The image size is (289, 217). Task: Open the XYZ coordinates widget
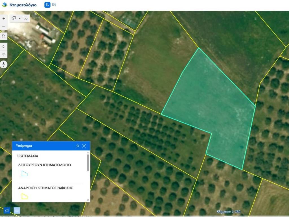point(7,210)
